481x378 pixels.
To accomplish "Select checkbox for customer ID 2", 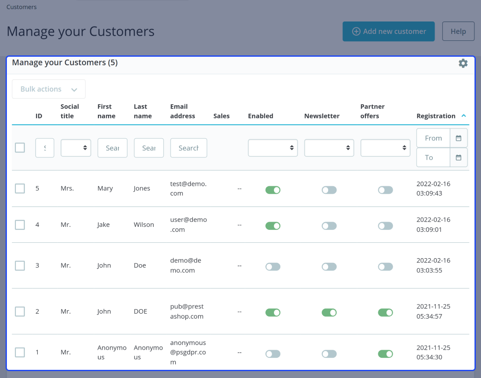I will point(20,311).
